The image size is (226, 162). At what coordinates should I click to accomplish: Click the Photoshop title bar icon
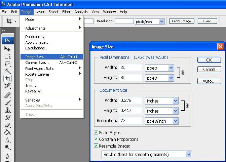pyautogui.click(x=3, y=4)
